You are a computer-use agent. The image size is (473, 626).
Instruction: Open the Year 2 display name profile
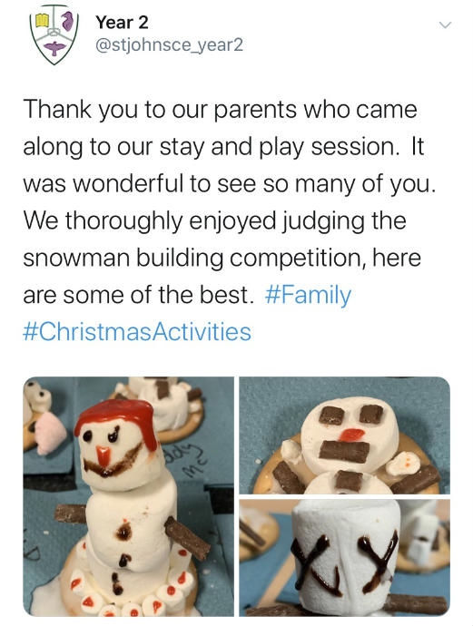(122, 23)
